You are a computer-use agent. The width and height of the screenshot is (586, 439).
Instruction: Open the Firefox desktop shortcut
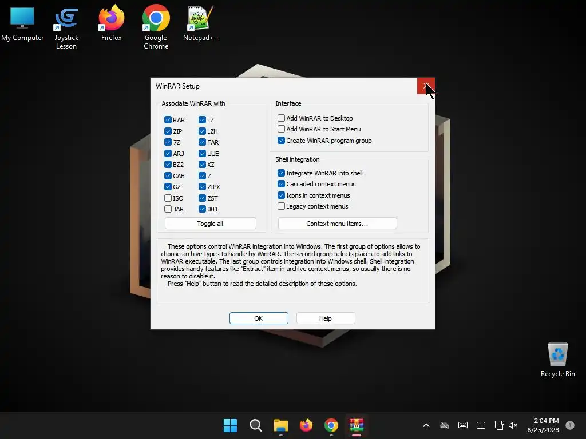[x=111, y=23]
